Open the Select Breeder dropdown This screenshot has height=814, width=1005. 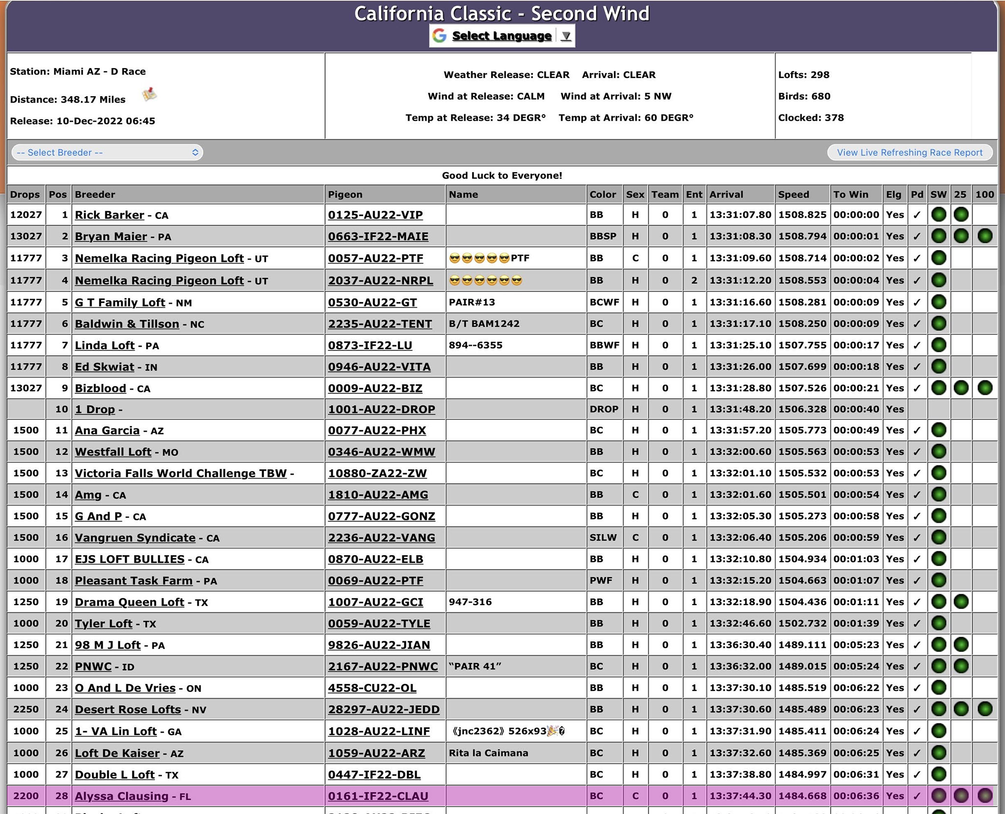(x=107, y=153)
